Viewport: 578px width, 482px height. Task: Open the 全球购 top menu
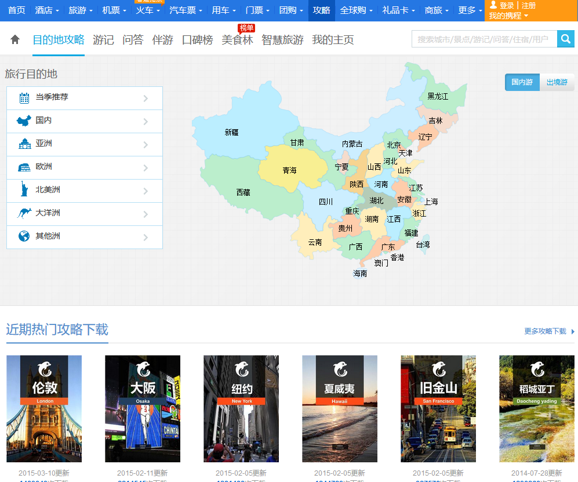[356, 10]
